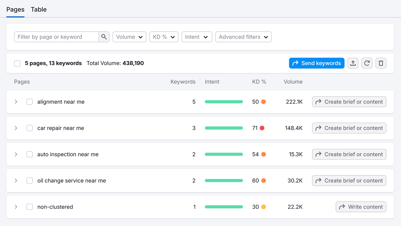
Task: Click the green intent bar for alignment near me
Action: tap(224, 102)
